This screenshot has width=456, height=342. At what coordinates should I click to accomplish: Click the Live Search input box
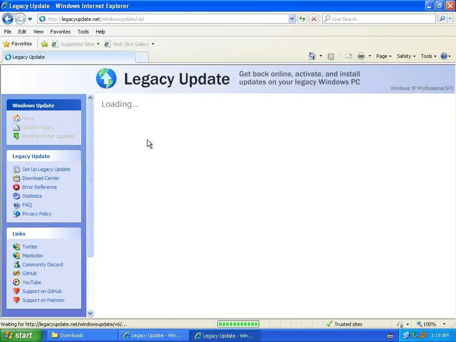pyautogui.click(x=379, y=19)
